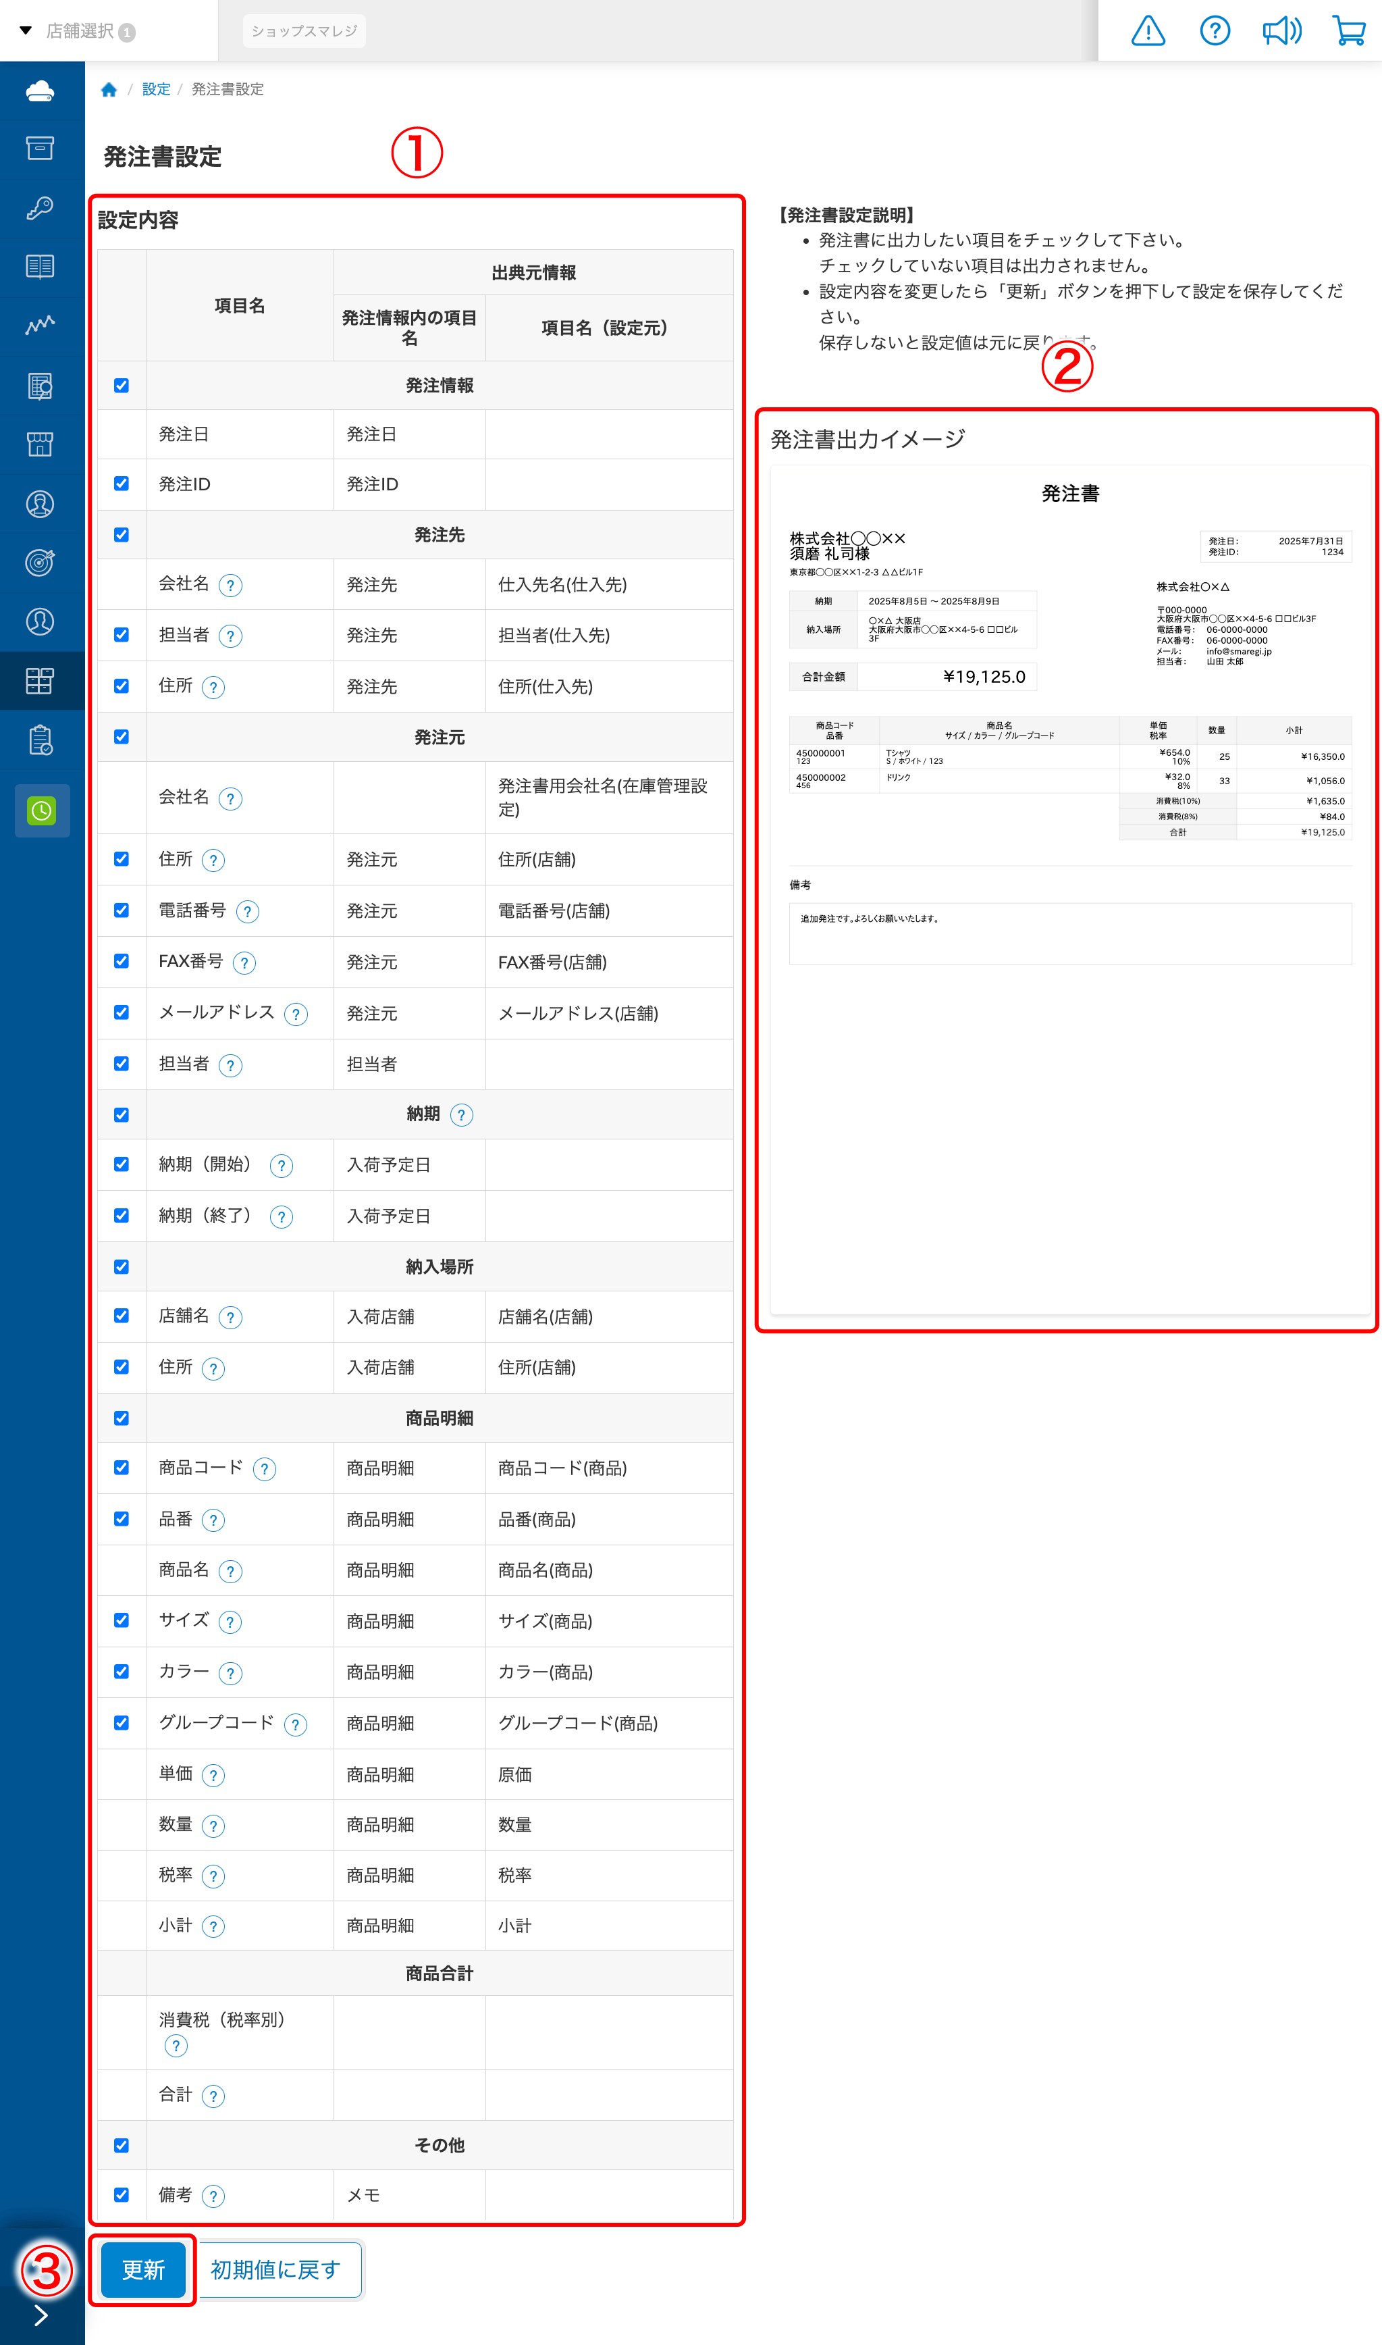Open the help icon in the top bar
Viewport: 1382px width, 2345px height.
tap(1215, 31)
